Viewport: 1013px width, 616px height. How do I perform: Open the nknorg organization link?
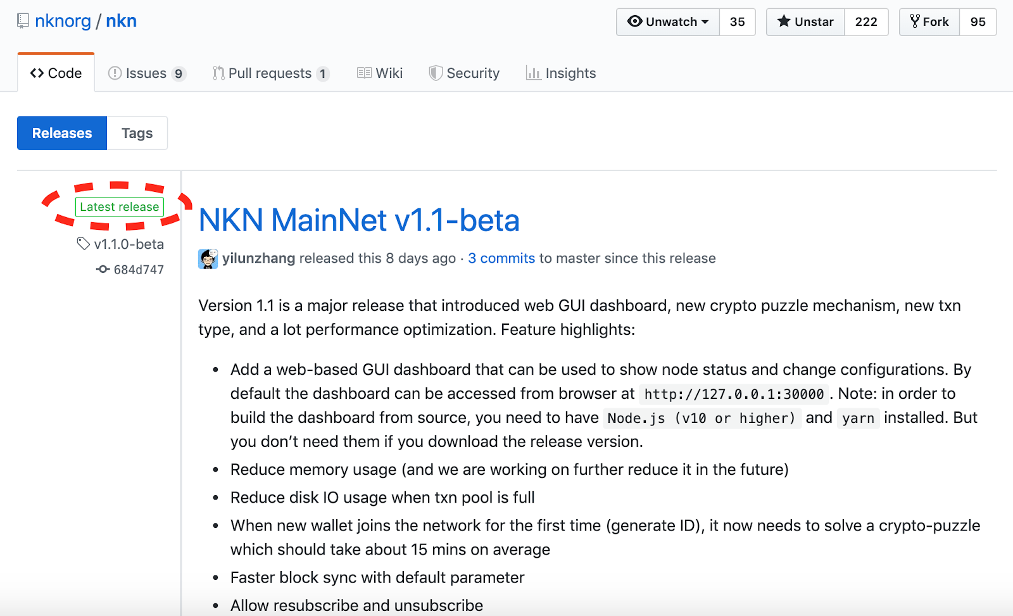(x=63, y=21)
